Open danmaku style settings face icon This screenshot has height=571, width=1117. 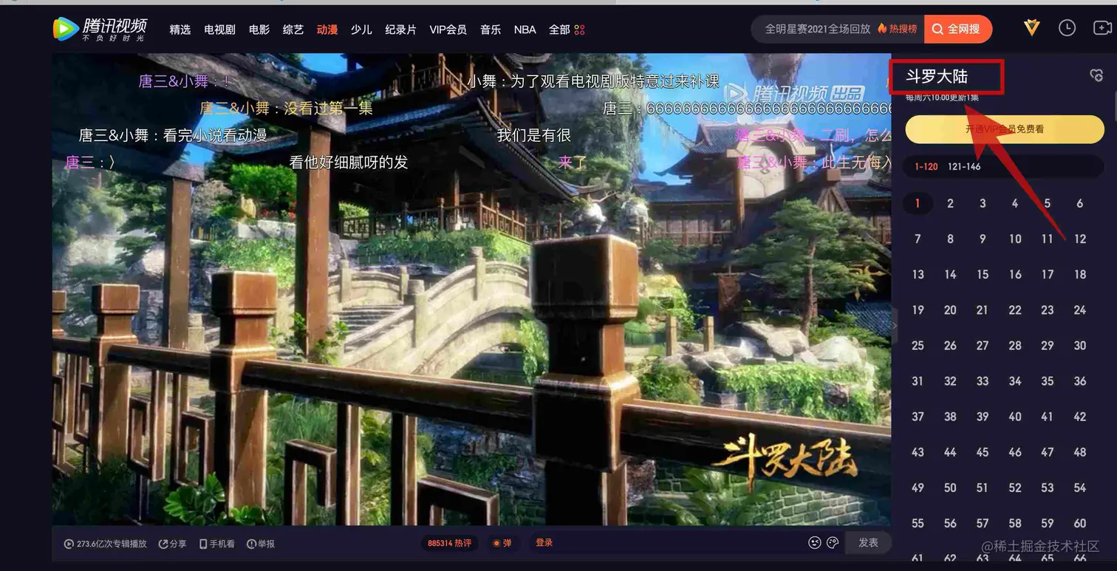coord(833,542)
